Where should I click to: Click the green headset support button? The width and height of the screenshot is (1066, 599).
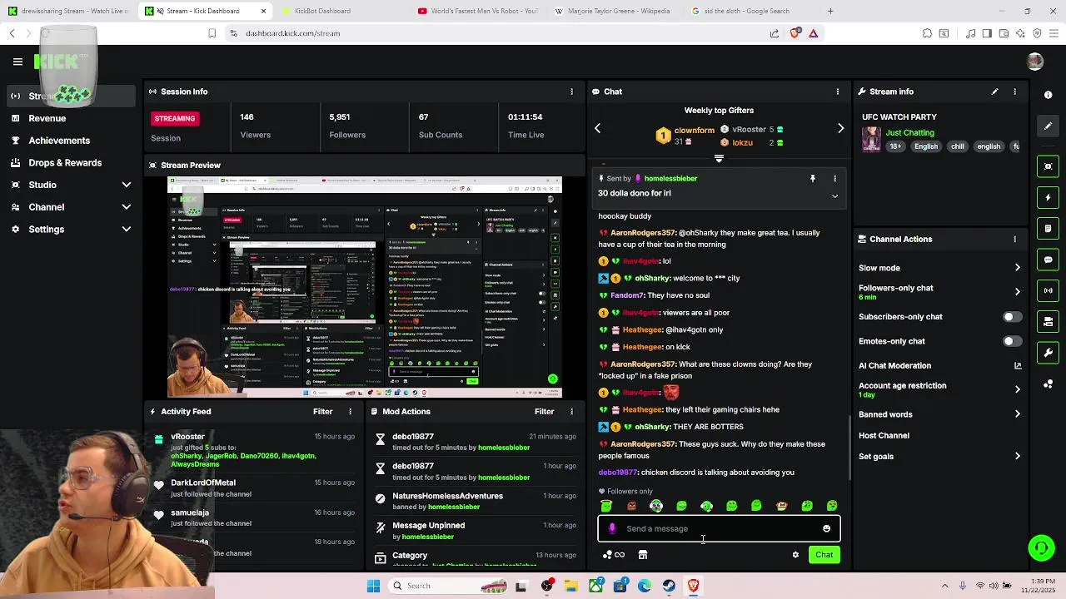click(x=1041, y=547)
